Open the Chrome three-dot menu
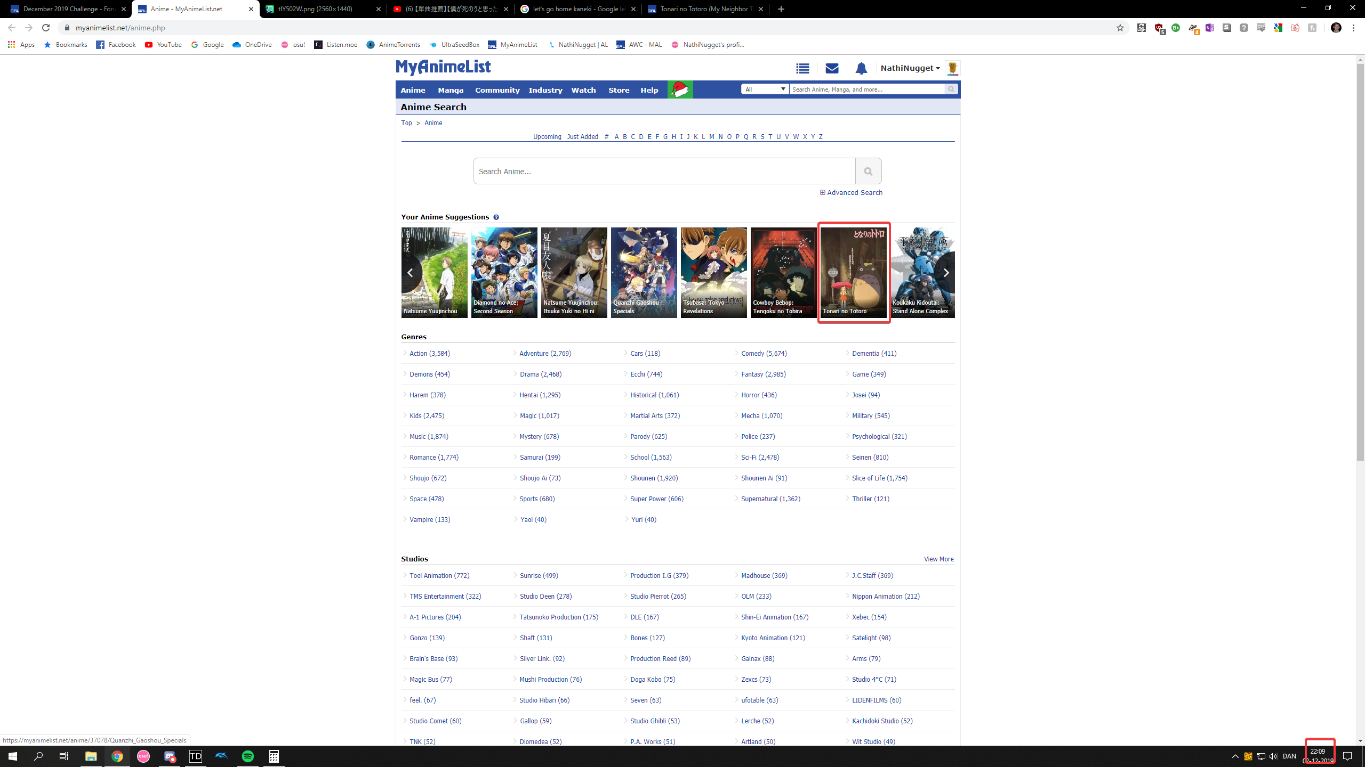This screenshot has height=767, width=1365. coord(1353,28)
